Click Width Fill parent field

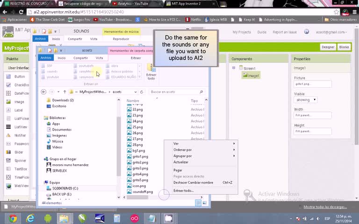[313, 115]
